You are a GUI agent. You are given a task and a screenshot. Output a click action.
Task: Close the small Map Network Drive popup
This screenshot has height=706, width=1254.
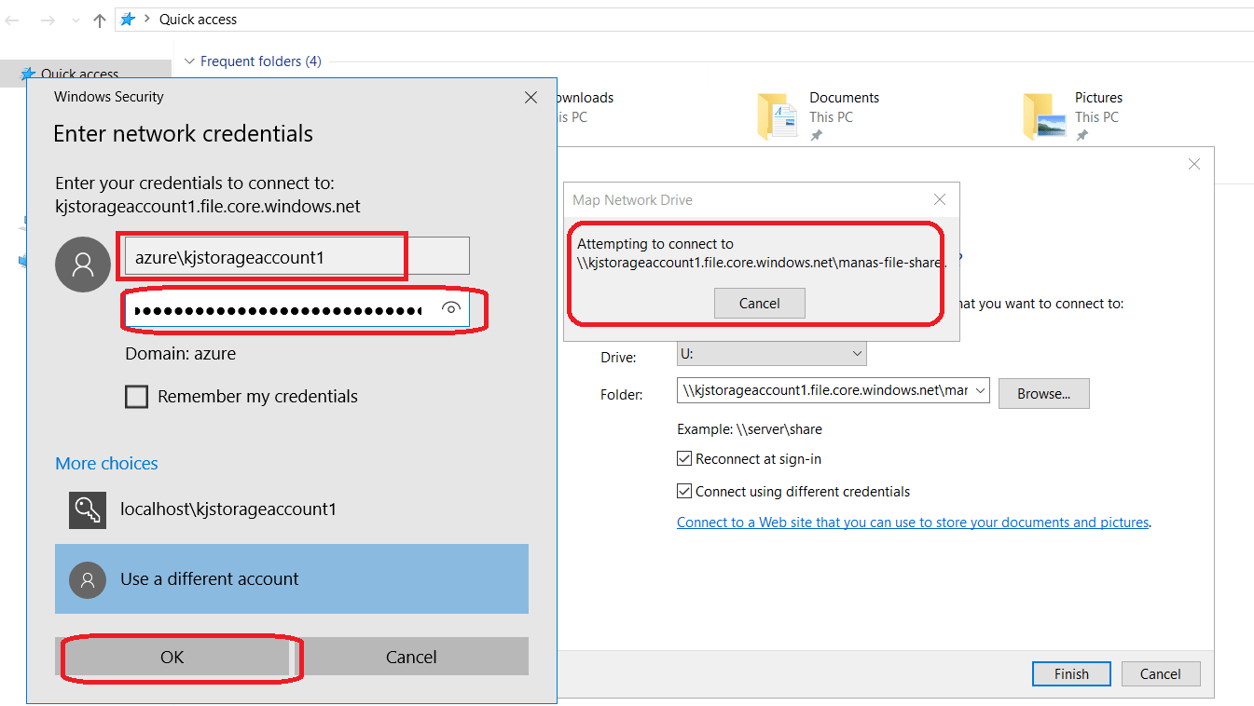(940, 199)
